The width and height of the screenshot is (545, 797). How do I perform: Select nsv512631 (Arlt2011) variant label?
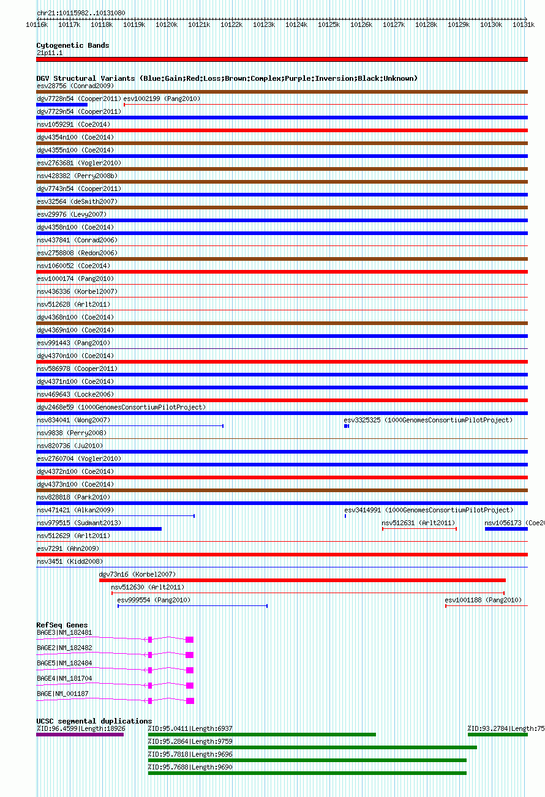point(419,523)
